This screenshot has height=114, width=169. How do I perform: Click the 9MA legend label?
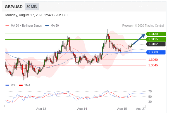27,85
